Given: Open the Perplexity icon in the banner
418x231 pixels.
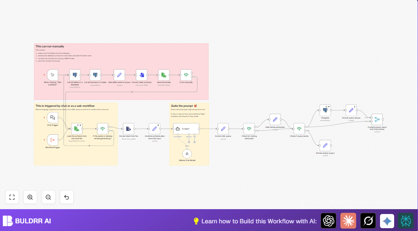Looking at the screenshot, I should pos(405,221).
